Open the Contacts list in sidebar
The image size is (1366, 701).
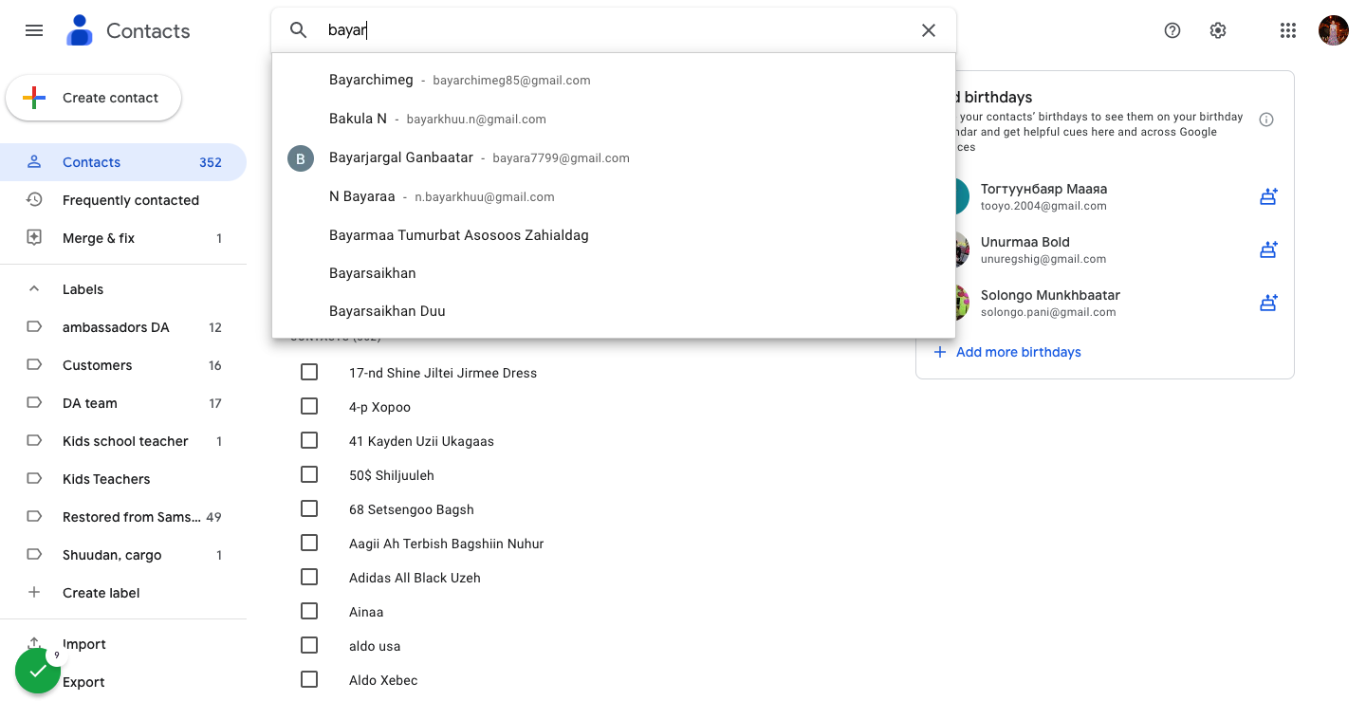click(123, 162)
